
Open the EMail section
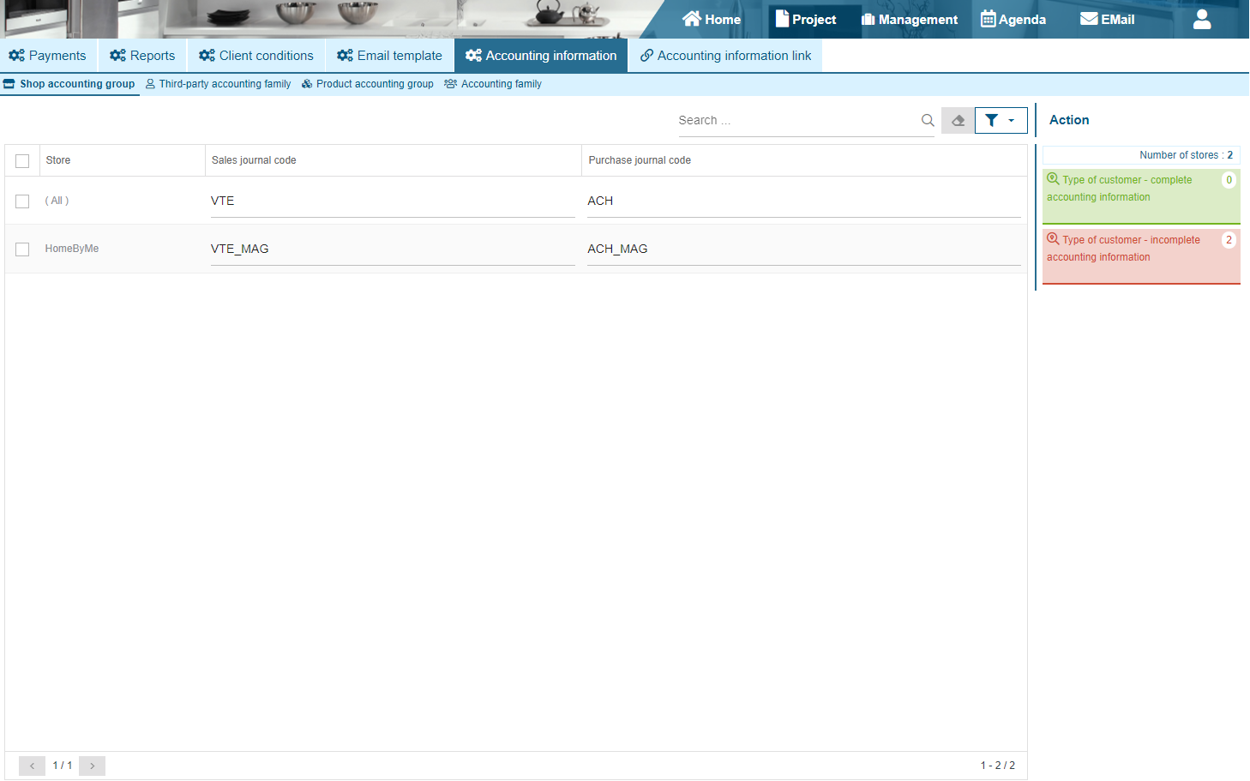click(x=1107, y=20)
